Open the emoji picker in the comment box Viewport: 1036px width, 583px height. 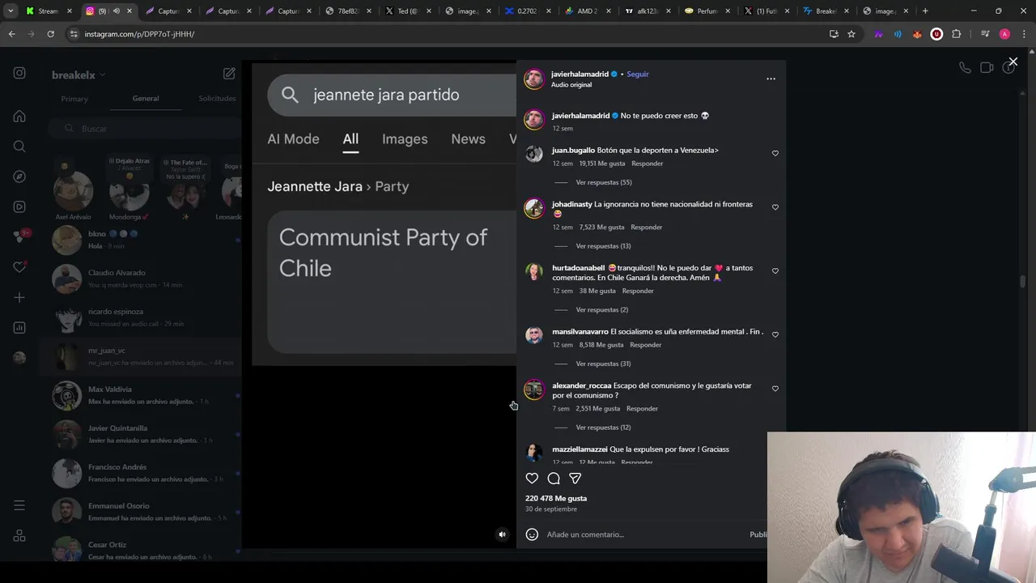click(x=532, y=534)
